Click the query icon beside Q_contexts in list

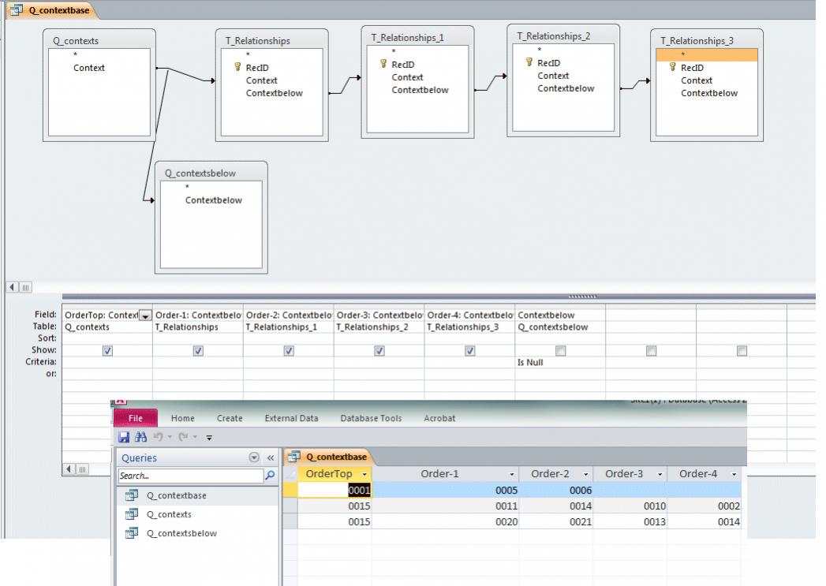pyautogui.click(x=132, y=514)
